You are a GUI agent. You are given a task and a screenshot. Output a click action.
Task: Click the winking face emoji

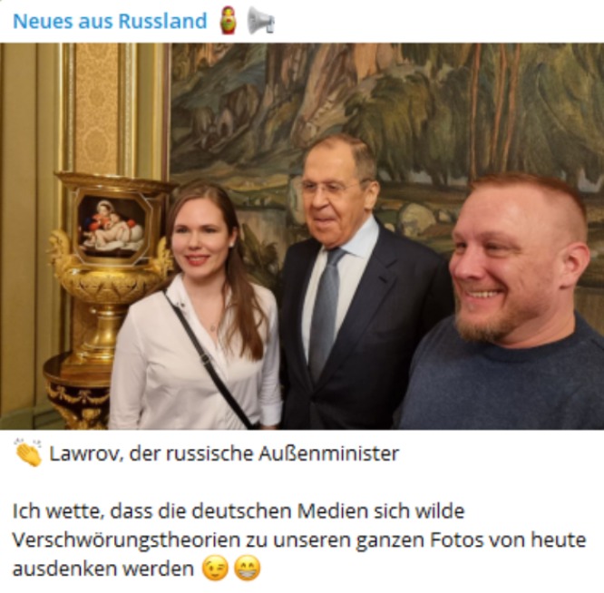coord(215,568)
